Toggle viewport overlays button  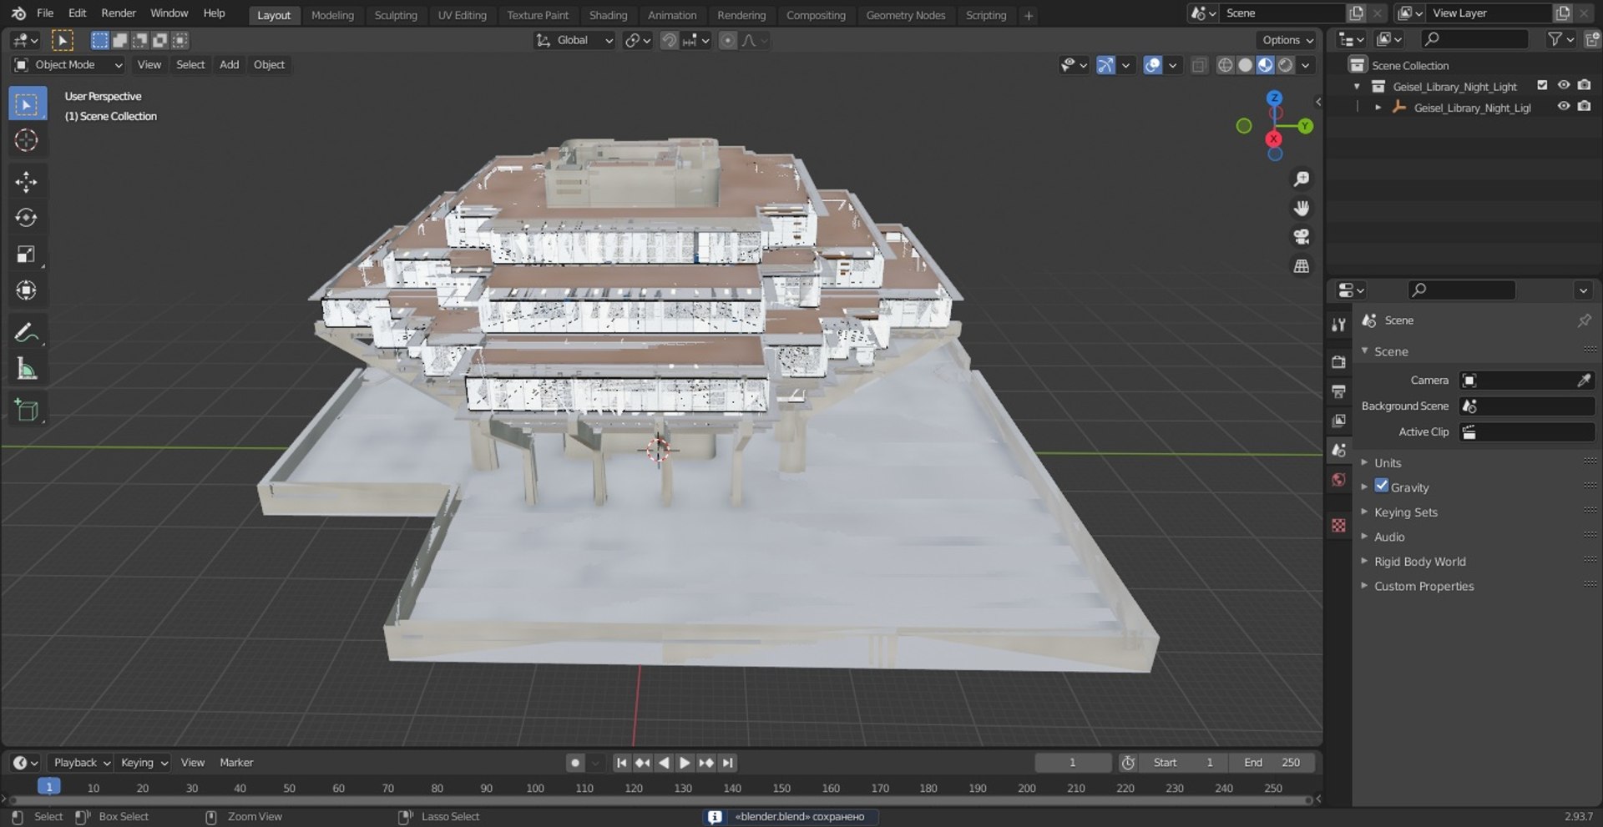(x=1153, y=65)
